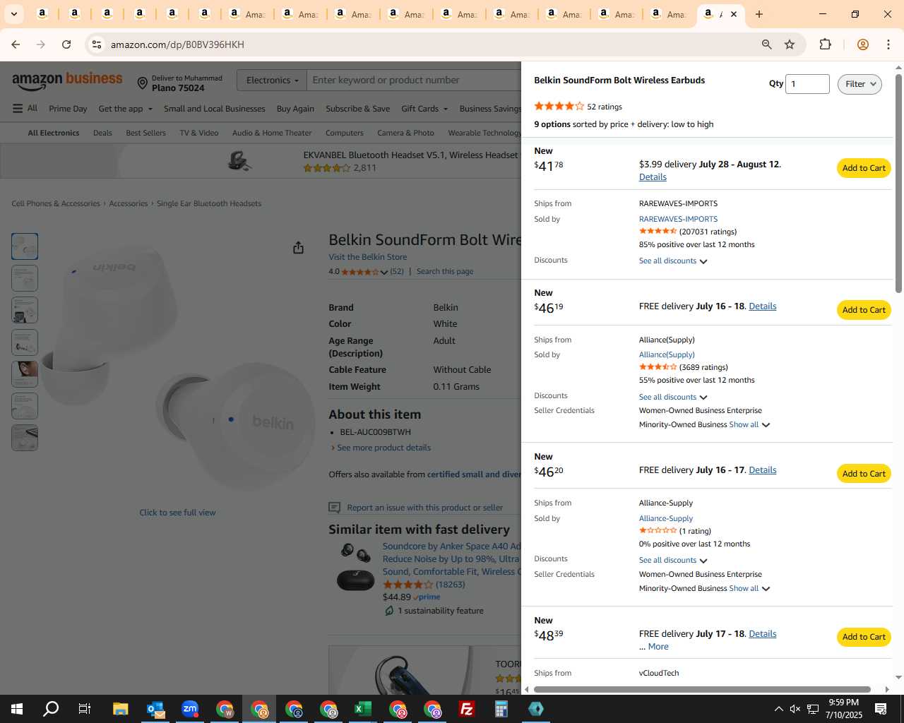
Task: Add $41.78 RAREWAVES offer to cart
Action: click(x=864, y=168)
